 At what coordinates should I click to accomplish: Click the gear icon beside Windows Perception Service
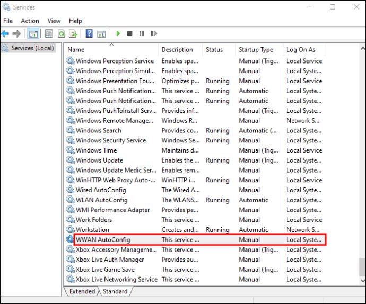(70, 60)
